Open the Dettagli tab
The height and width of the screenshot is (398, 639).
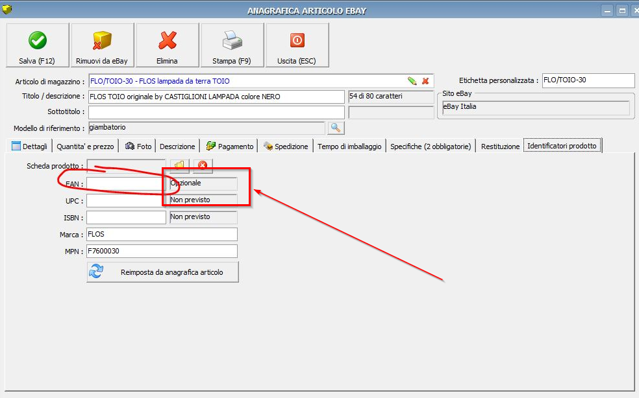coord(30,146)
